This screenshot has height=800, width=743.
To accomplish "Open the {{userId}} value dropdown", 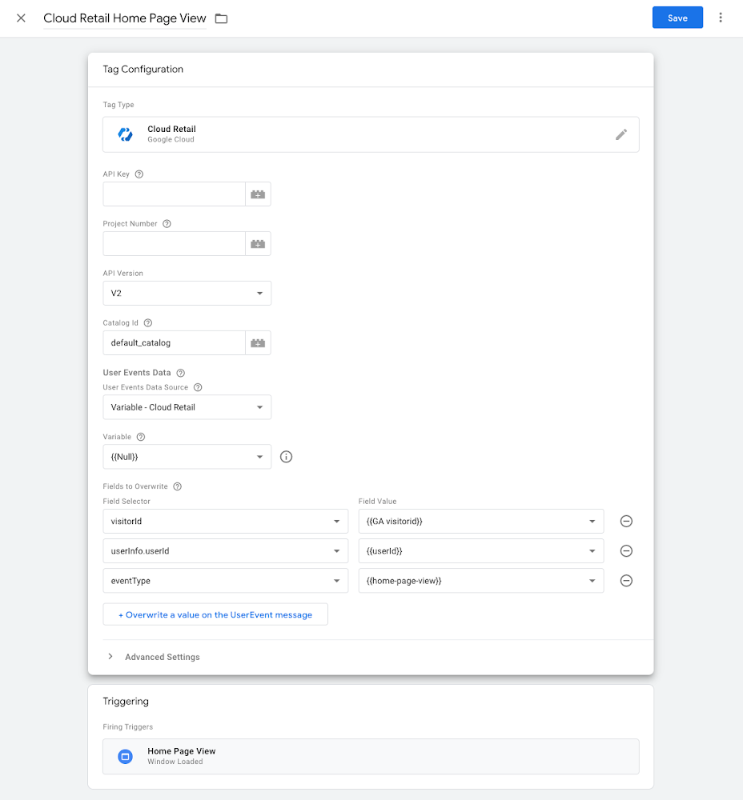I will 481,551.
